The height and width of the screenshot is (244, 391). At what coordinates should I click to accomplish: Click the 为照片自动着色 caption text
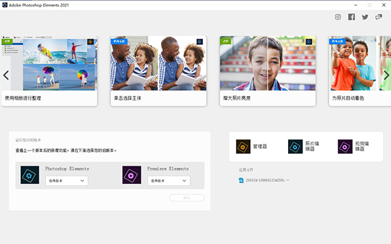coord(348,98)
